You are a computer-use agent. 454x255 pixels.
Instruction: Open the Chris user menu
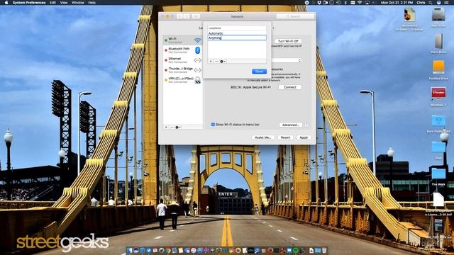point(421,3)
